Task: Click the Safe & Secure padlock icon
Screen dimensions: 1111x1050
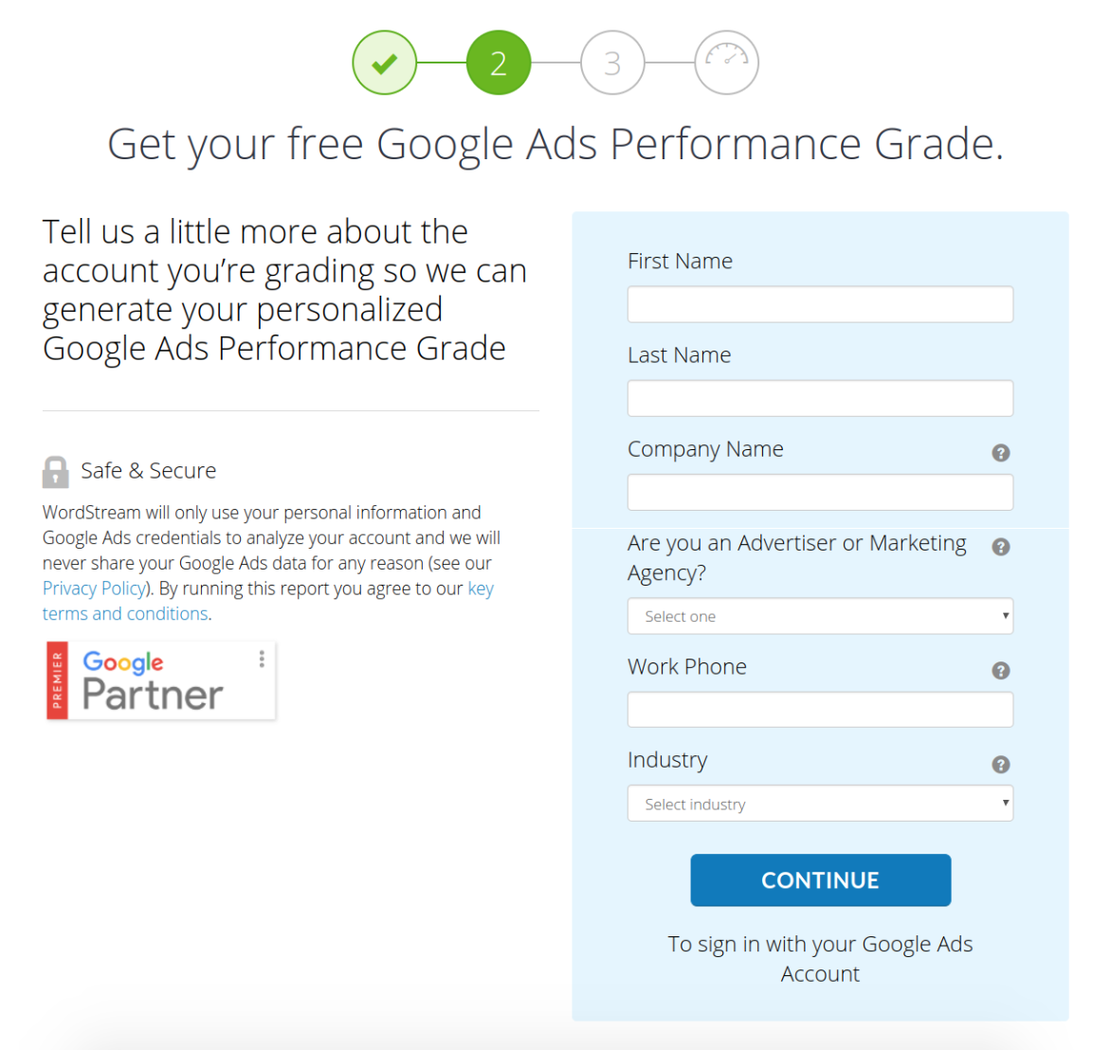Action: (56, 472)
